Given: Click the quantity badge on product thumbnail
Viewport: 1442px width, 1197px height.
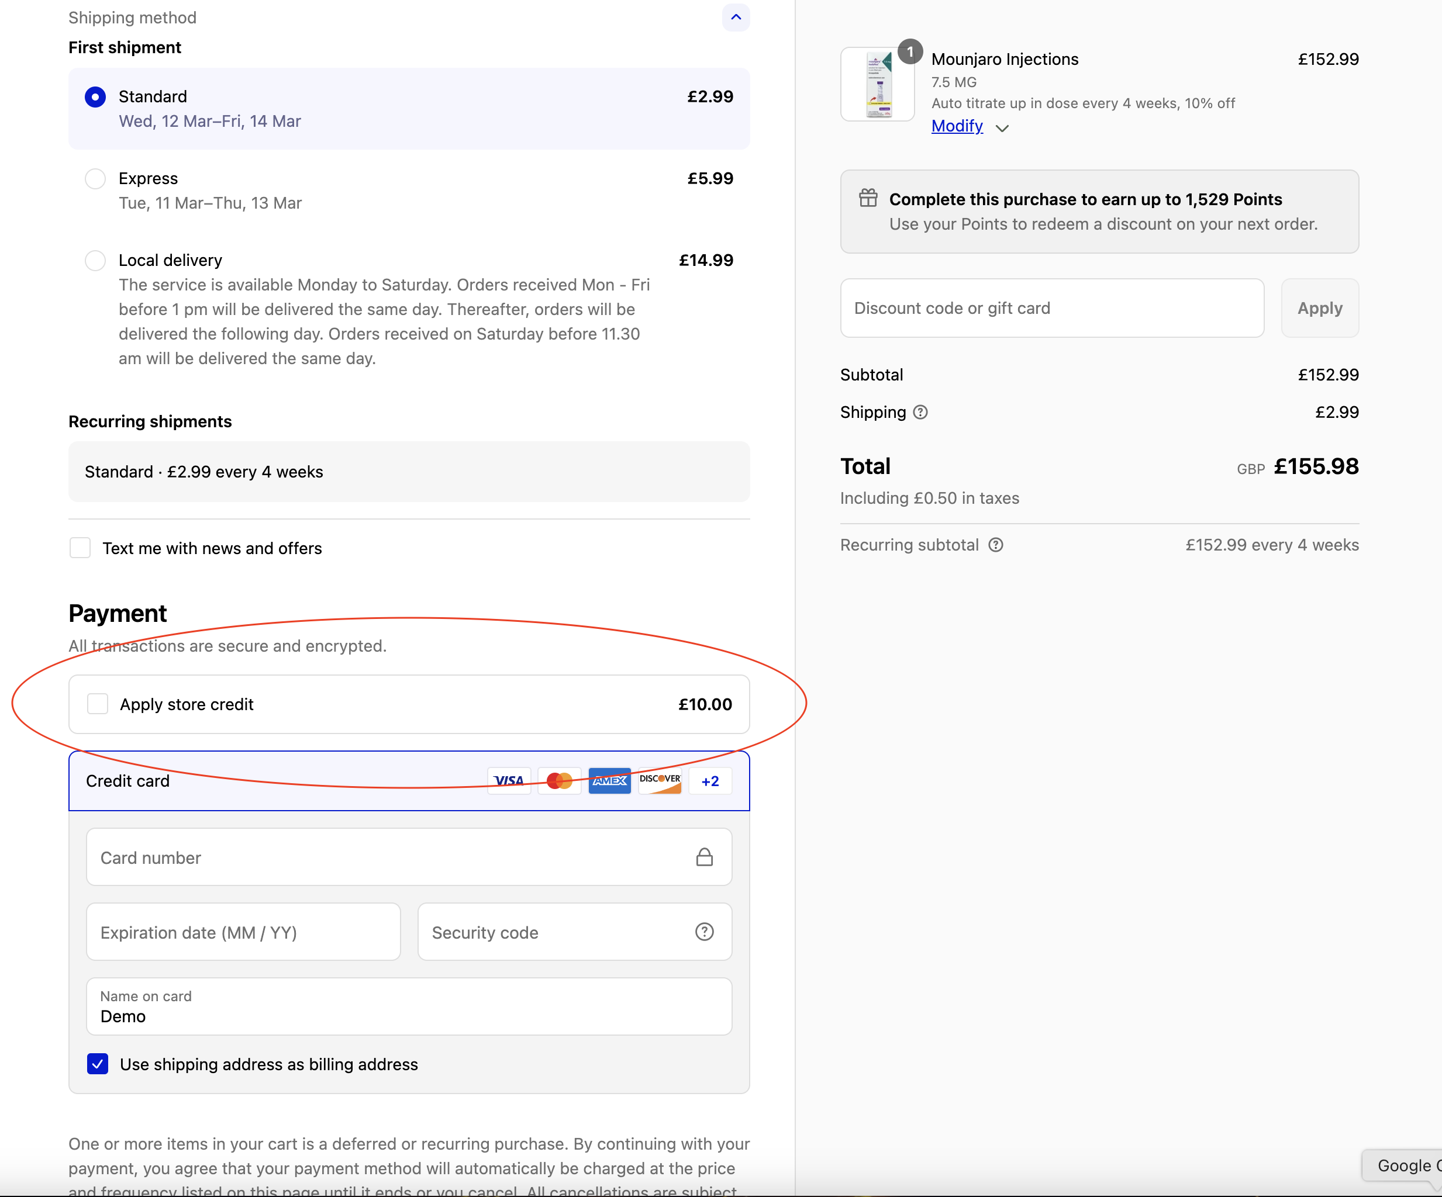Looking at the screenshot, I should click(910, 51).
